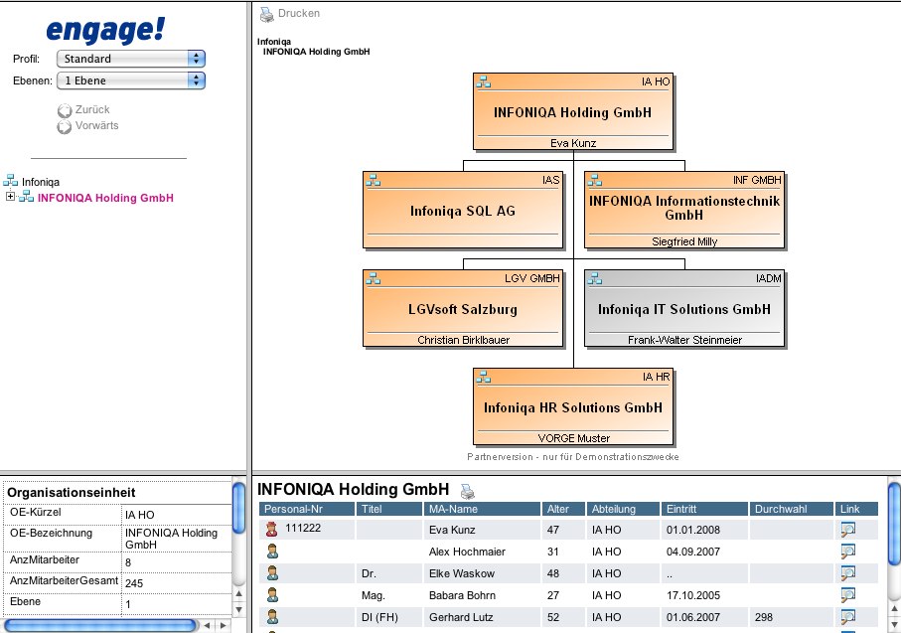The image size is (901, 633).
Task: Open the link icon for Eva Kunz
Action: point(848,530)
